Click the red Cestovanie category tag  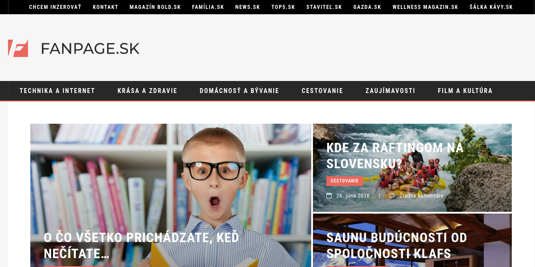345,181
